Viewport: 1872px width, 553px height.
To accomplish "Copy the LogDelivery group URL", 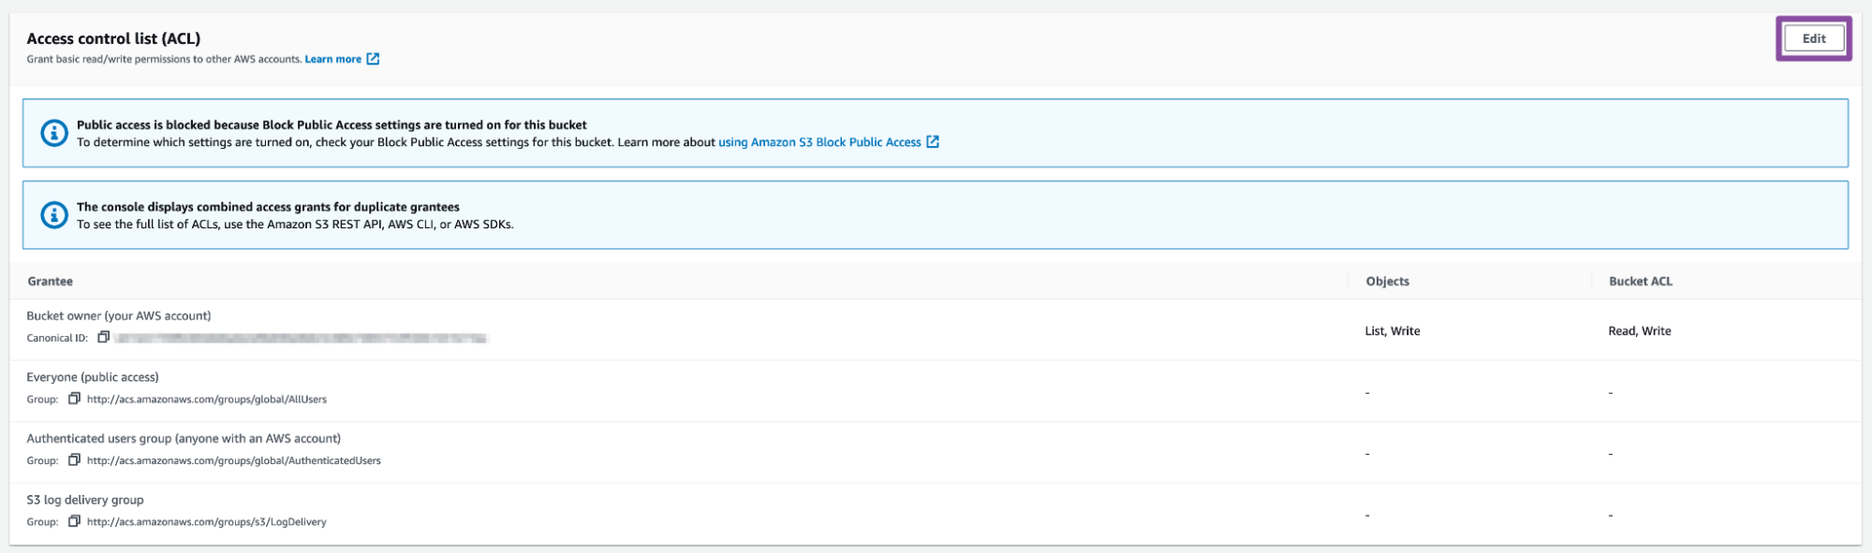I will (x=74, y=521).
